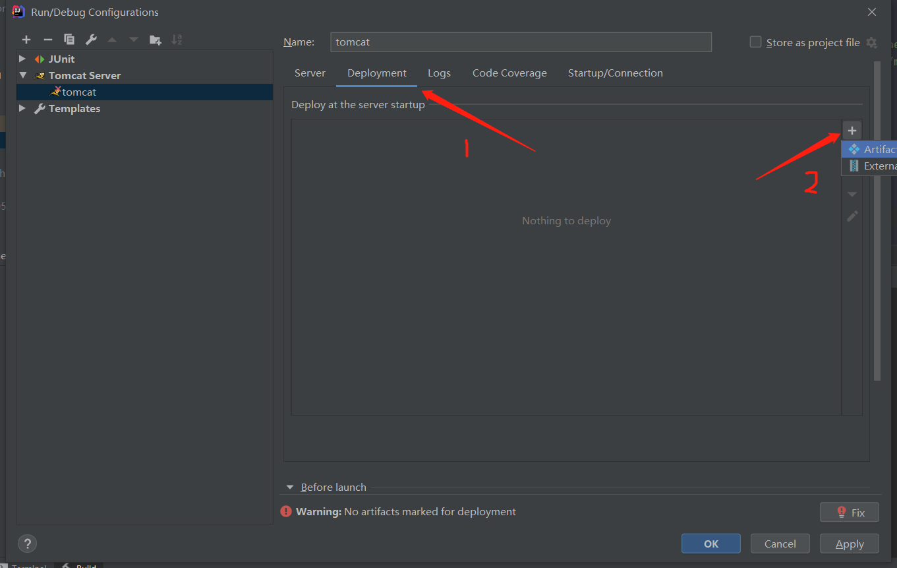Open the Code Coverage tab

(509, 73)
